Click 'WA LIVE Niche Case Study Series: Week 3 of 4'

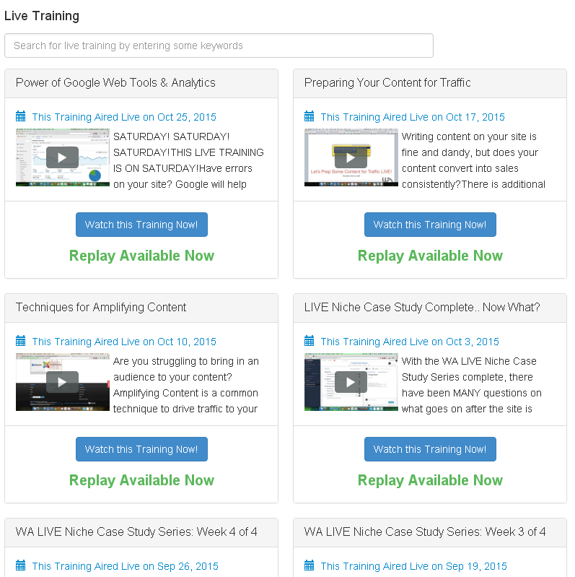425,532
